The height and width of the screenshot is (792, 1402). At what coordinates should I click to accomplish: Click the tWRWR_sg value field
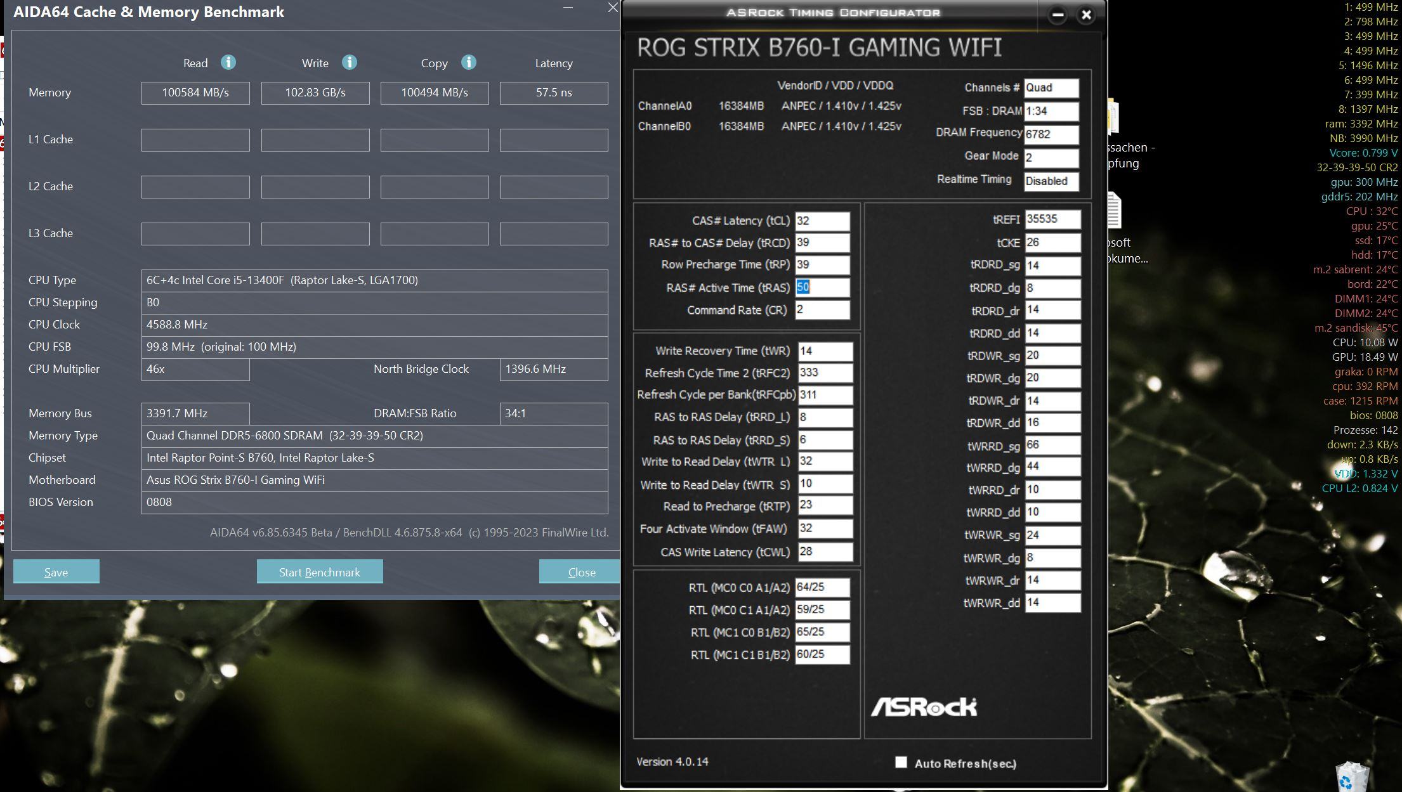click(1052, 535)
